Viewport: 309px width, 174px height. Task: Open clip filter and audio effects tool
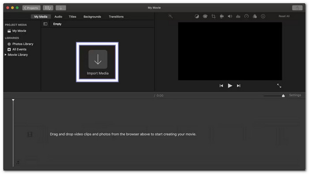point(255,16)
